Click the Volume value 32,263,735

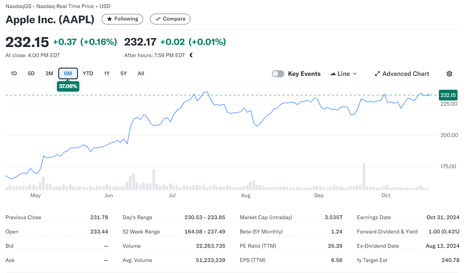pyautogui.click(x=210, y=246)
